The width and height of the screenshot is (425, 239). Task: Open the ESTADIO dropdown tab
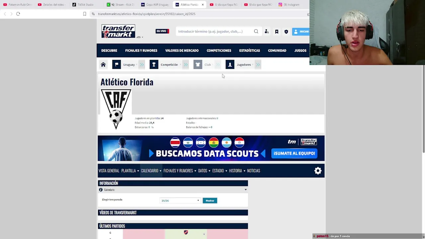[219, 171]
